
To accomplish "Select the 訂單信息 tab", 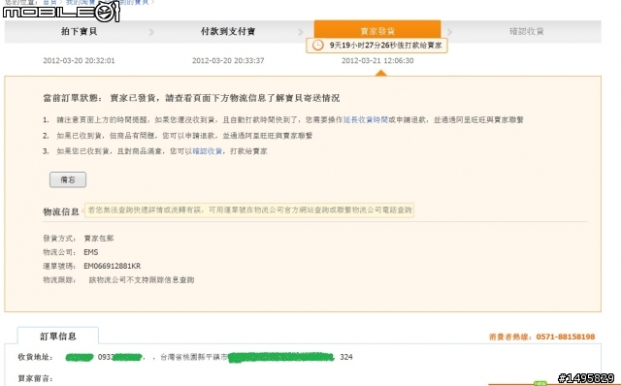I will pos(58,337).
